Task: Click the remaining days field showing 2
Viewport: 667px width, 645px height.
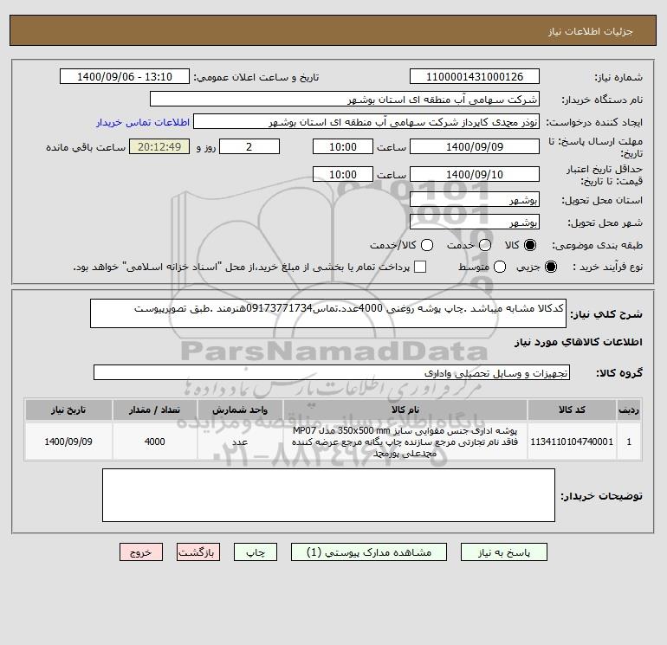Action: coord(249,146)
